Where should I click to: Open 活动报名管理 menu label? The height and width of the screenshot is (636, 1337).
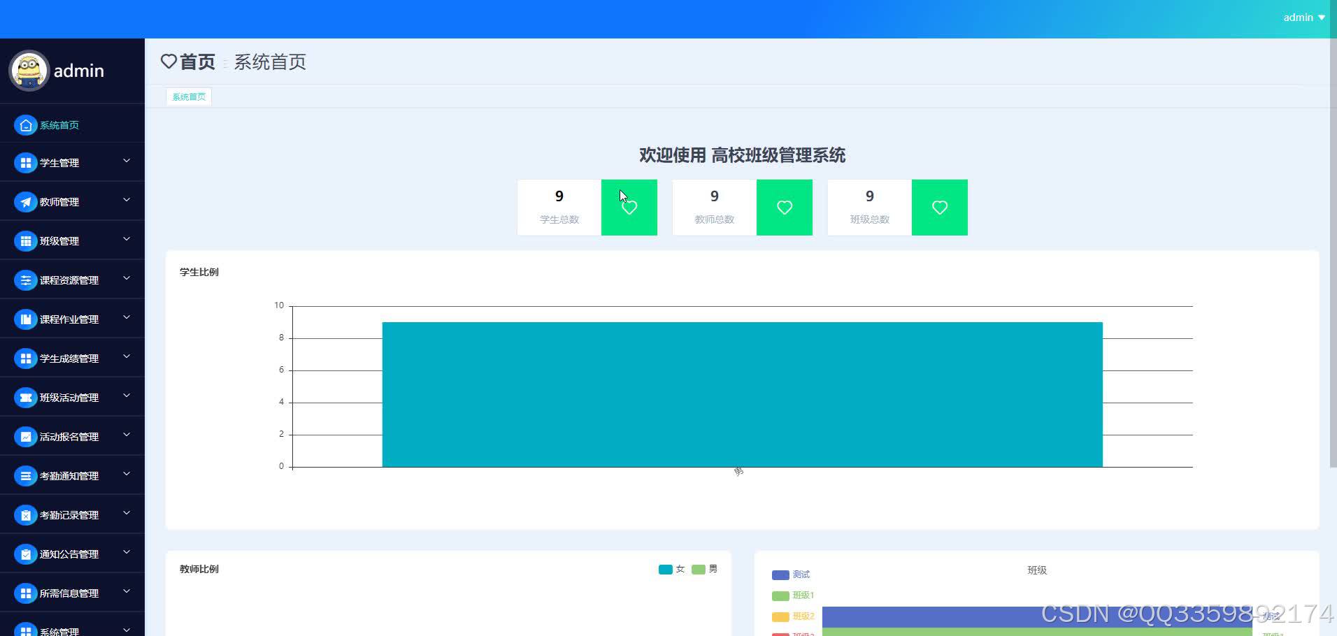[x=69, y=437]
